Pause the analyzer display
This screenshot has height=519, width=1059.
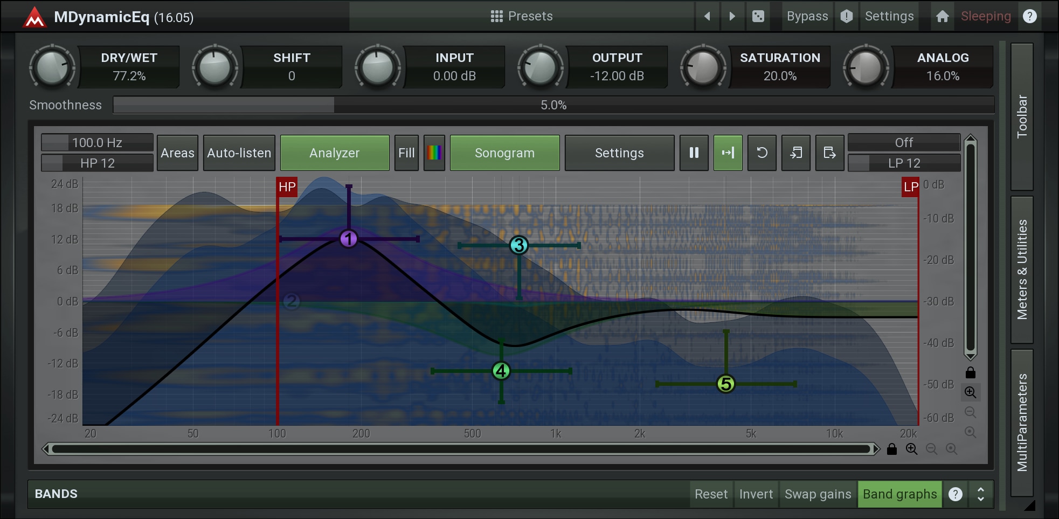694,153
